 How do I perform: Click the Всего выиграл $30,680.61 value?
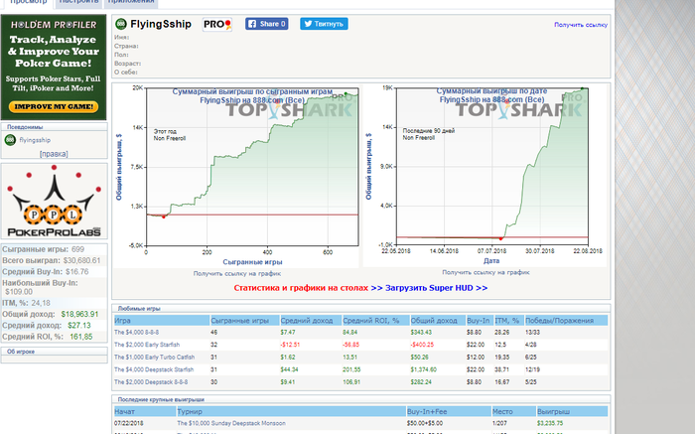pyautogui.click(x=82, y=260)
